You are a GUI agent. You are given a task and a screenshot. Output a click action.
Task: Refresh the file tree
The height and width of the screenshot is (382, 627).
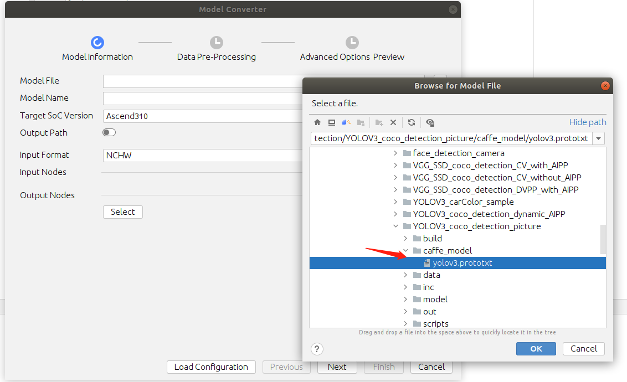coord(412,122)
